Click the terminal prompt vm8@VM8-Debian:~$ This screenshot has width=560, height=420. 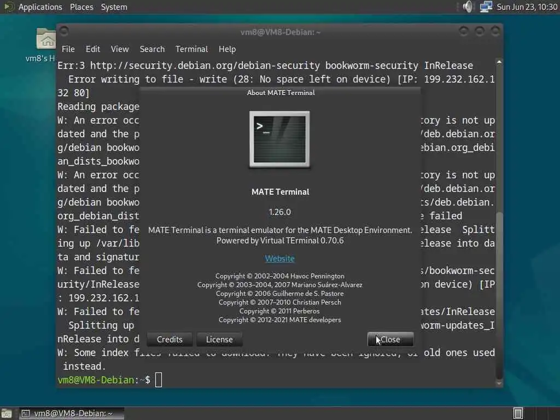click(104, 380)
